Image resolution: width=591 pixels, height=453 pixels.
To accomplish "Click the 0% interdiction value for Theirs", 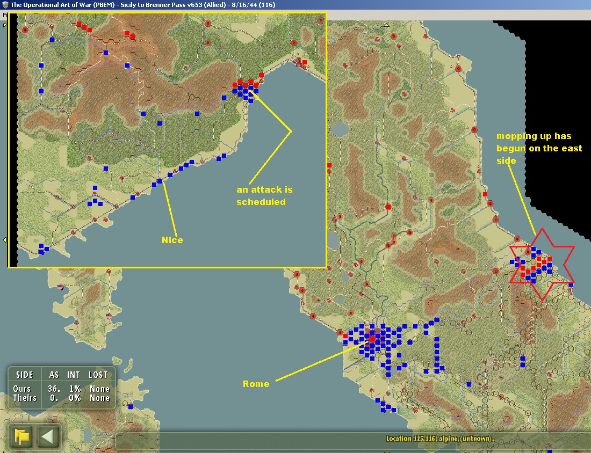I will point(75,398).
